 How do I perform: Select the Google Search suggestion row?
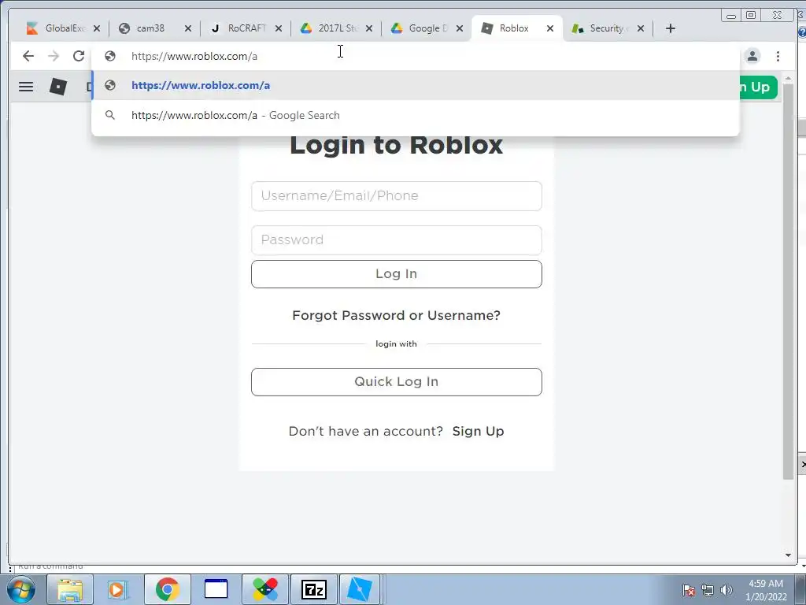tap(416, 115)
